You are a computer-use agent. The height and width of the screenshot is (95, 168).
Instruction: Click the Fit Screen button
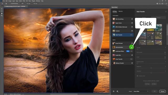(28, 3)
